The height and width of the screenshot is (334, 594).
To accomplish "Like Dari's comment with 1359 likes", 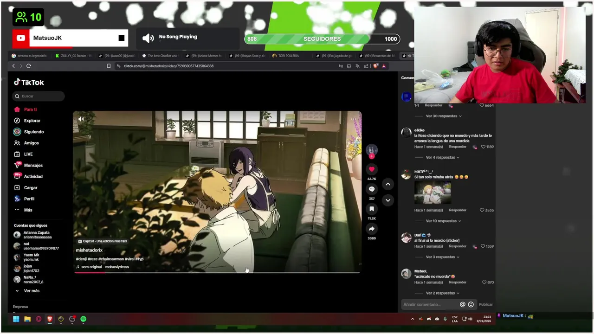I will tap(483, 246).
